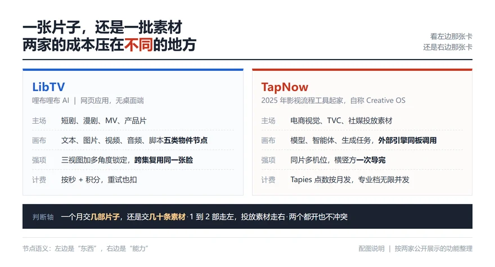The image size is (495, 267).
Task: Click '同片多机位，横竖方' in TapNow card
Action: [323, 160]
